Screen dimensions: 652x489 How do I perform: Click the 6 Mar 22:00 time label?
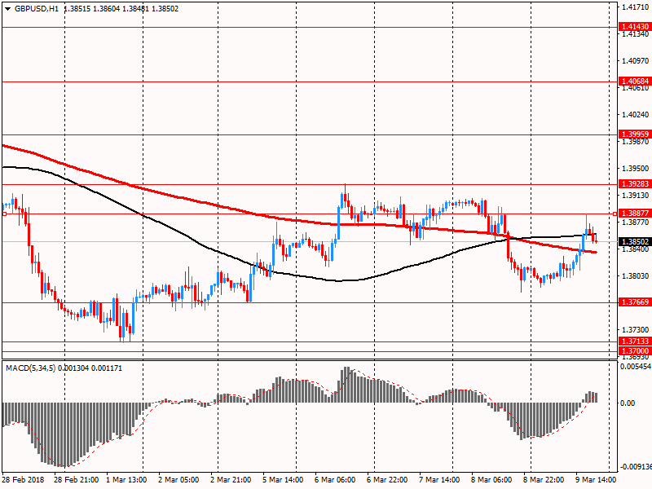[387, 479]
